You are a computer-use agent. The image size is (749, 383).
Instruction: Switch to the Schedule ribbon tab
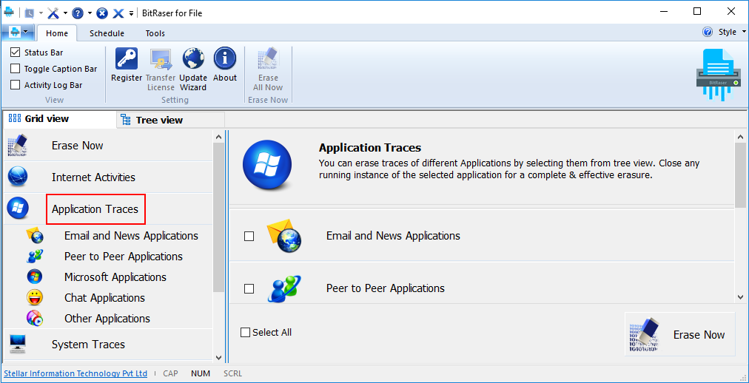(x=107, y=33)
